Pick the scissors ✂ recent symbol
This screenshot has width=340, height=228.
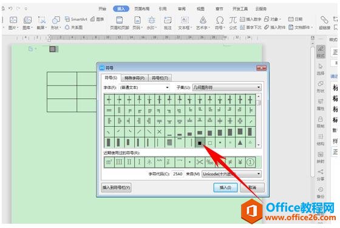tap(200, 162)
